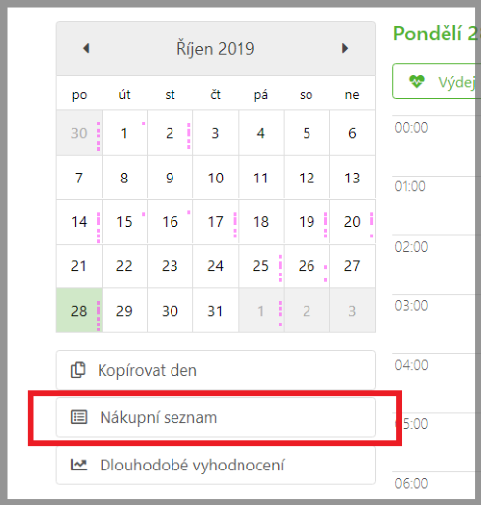Select October 9 in the calendar
Viewport: 481px width, 505px height.
click(170, 178)
